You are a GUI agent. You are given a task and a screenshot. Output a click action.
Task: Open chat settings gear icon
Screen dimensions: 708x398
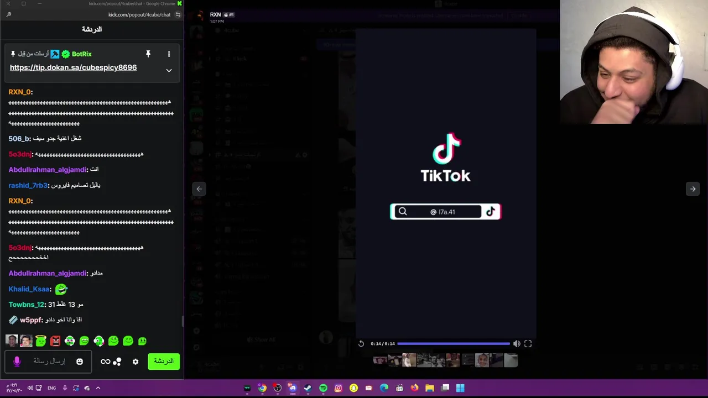click(x=136, y=362)
